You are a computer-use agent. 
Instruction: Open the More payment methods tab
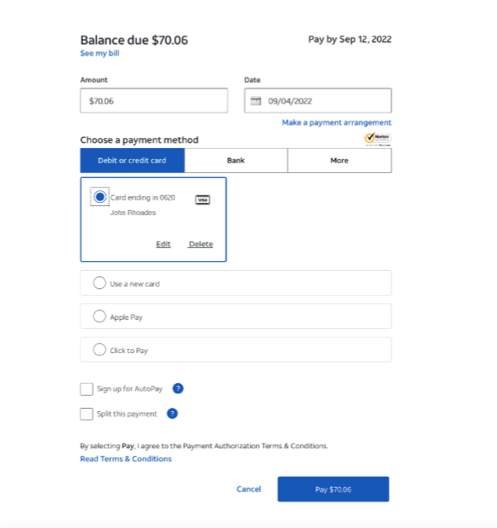point(339,160)
